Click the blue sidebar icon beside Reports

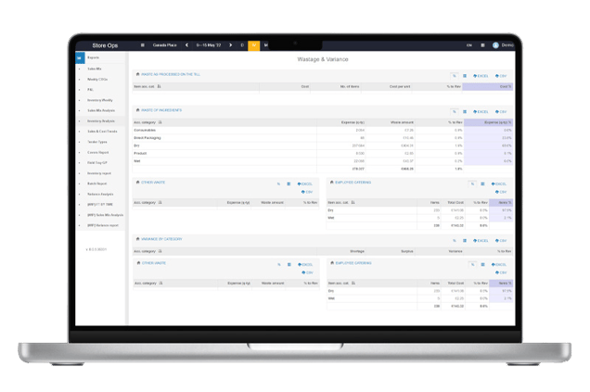80,57
